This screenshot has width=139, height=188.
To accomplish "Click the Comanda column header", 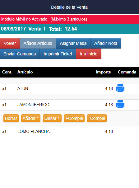I will point(127,72).
